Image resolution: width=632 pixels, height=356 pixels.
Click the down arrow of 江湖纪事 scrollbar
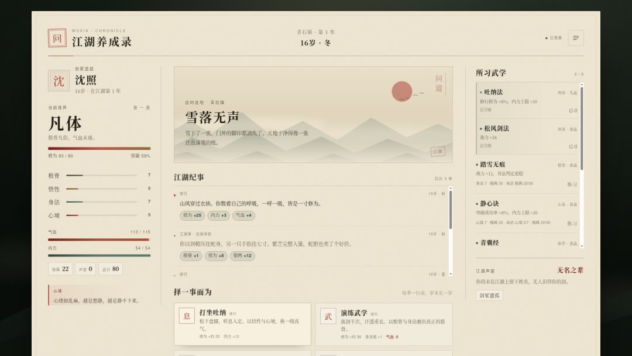(450, 274)
